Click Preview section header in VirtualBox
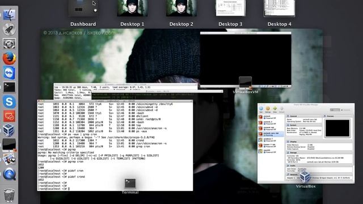The height and width of the screenshot is (204, 363). [338, 116]
